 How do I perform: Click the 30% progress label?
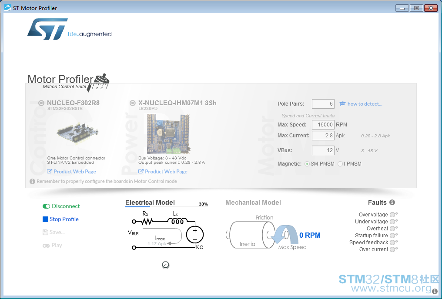tap(203, 204)
